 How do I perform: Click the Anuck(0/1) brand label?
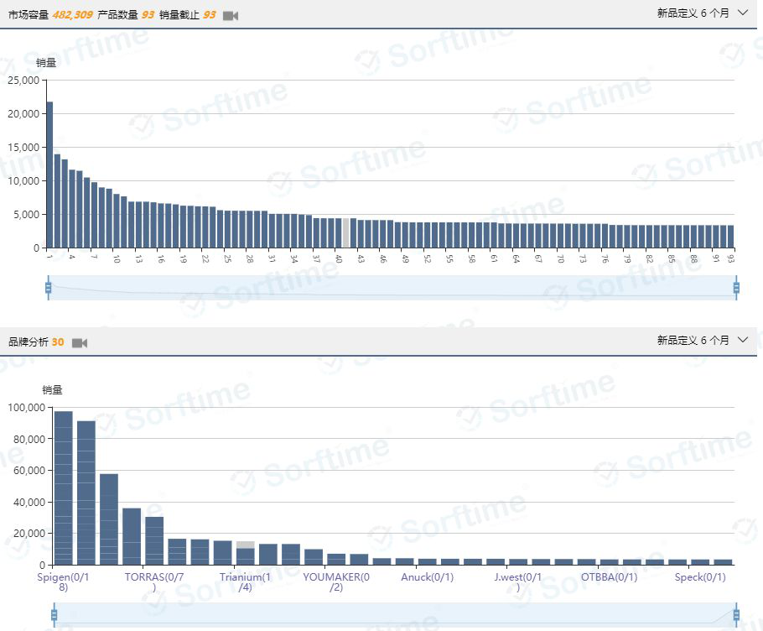tap(427, 577)
